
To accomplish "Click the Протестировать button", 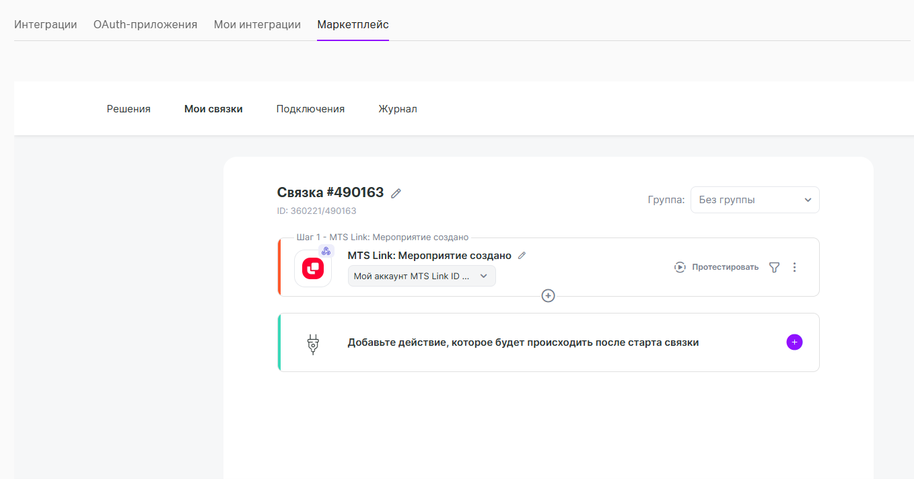I will pyautogui.click(x=716, y=267).
